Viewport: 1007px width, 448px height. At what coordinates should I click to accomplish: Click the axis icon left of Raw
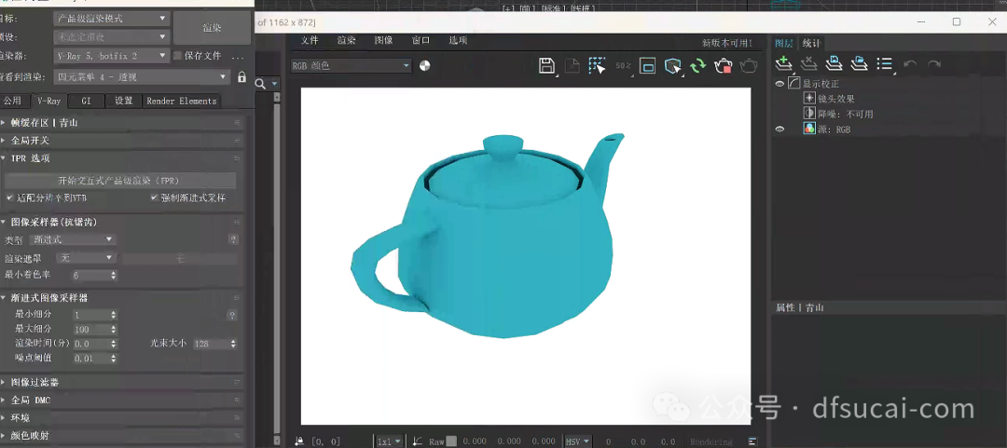tap(418, 441)
